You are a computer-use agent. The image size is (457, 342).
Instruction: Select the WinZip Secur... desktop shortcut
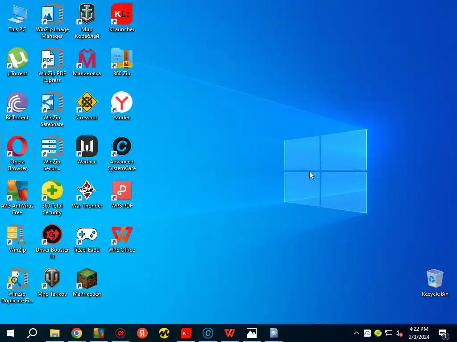coord(52,153)
